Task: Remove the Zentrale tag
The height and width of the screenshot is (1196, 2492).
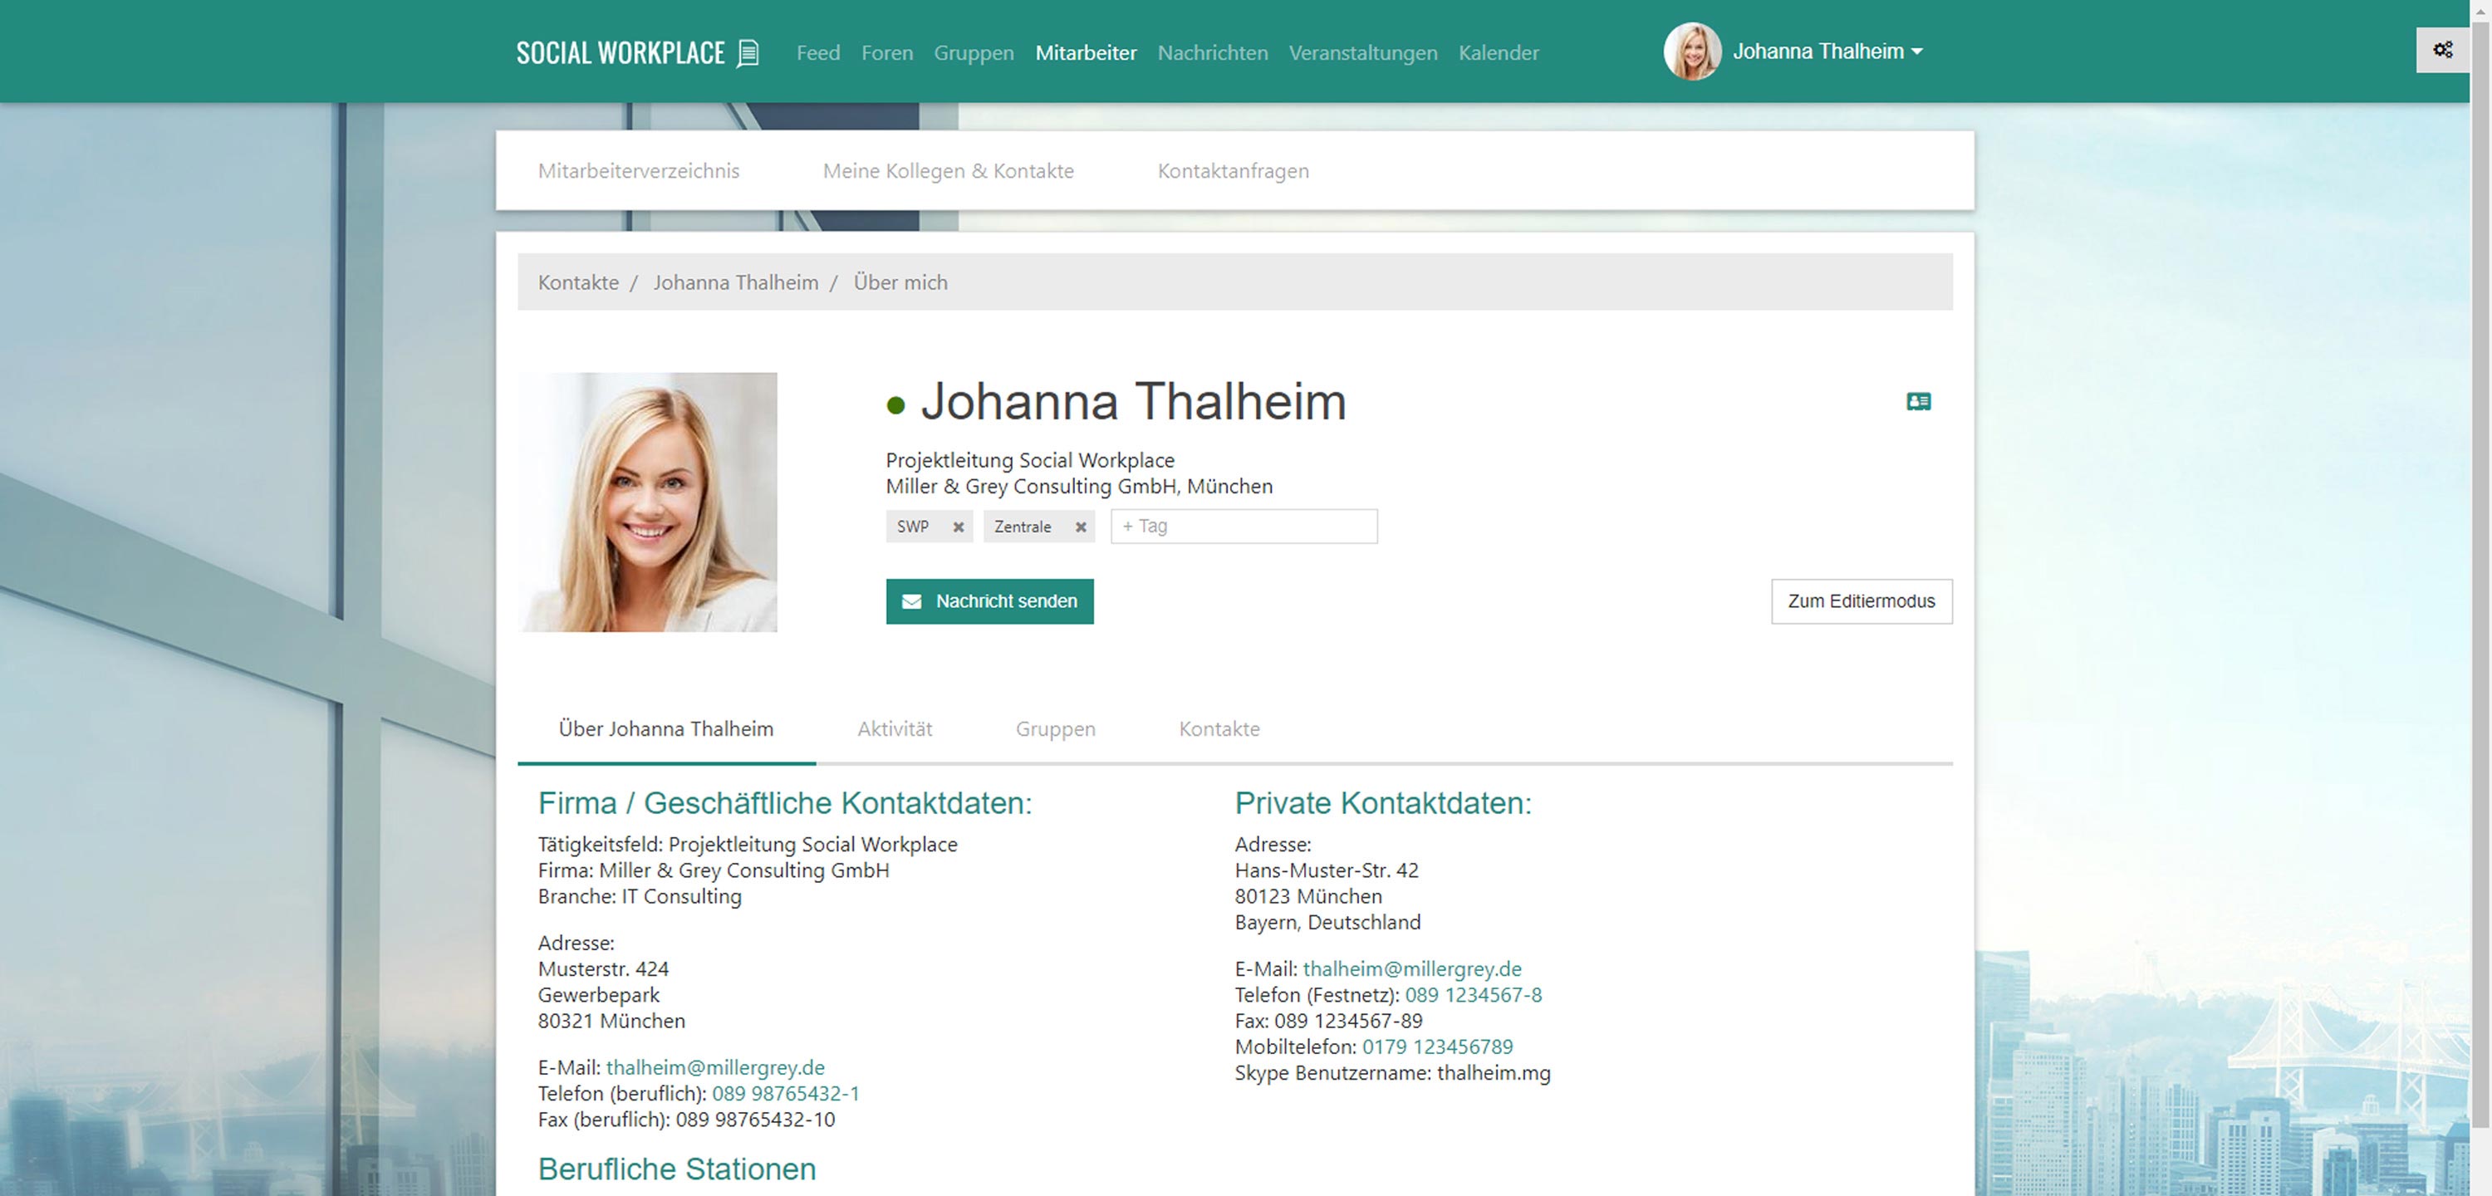Action: pos(1081,527)
